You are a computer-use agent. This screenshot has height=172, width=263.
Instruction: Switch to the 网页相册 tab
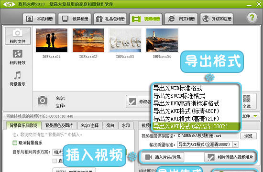pos(181,19)
